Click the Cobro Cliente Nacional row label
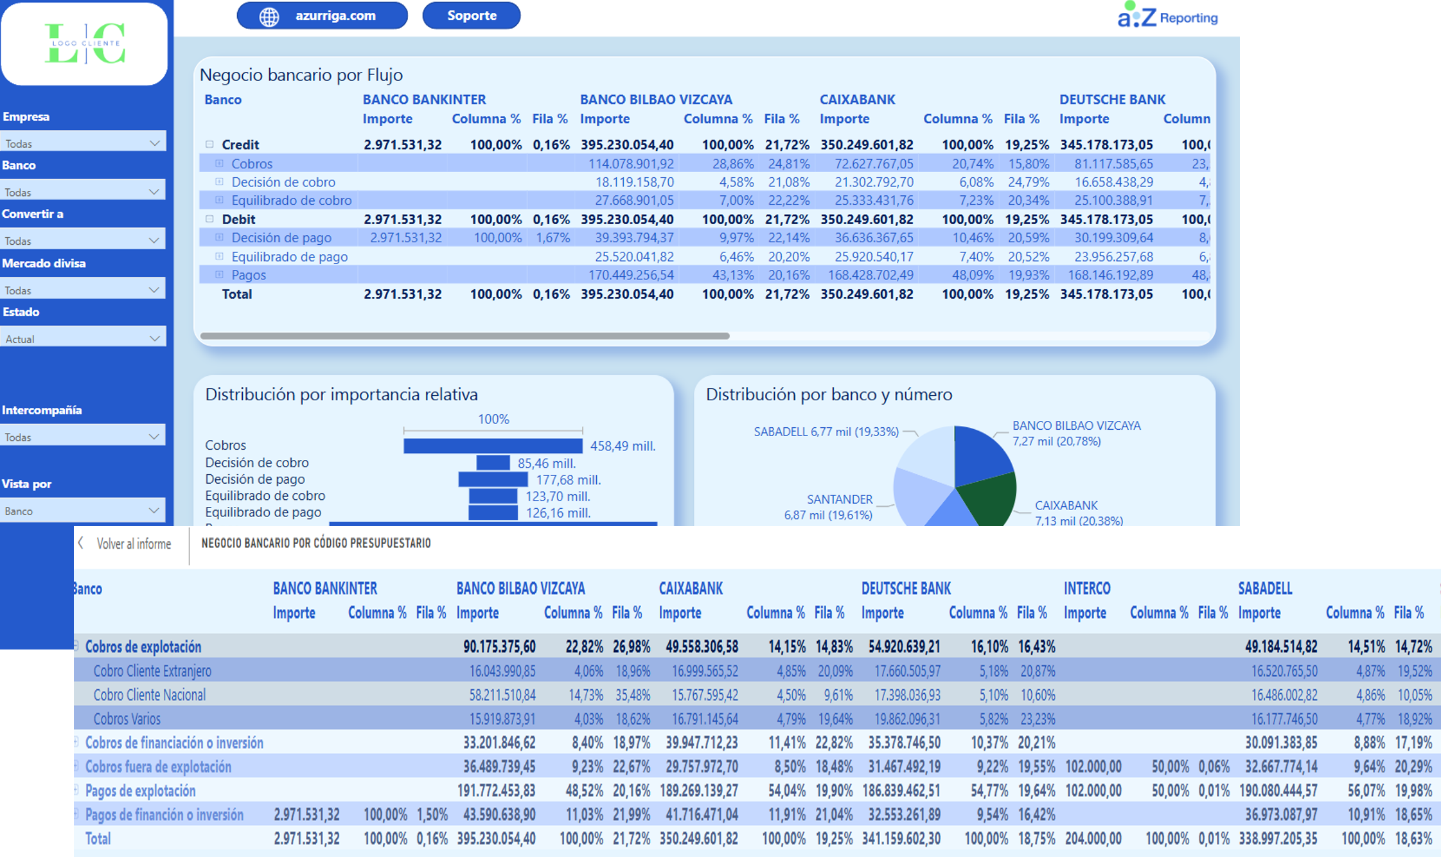This screenshot has width=1441, height=857. (150, 694)
